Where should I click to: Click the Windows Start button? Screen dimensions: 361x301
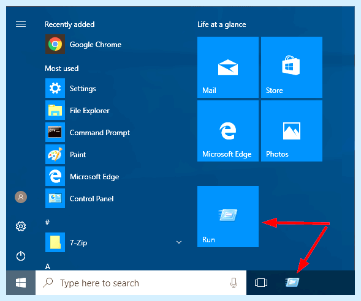[21, 283]
